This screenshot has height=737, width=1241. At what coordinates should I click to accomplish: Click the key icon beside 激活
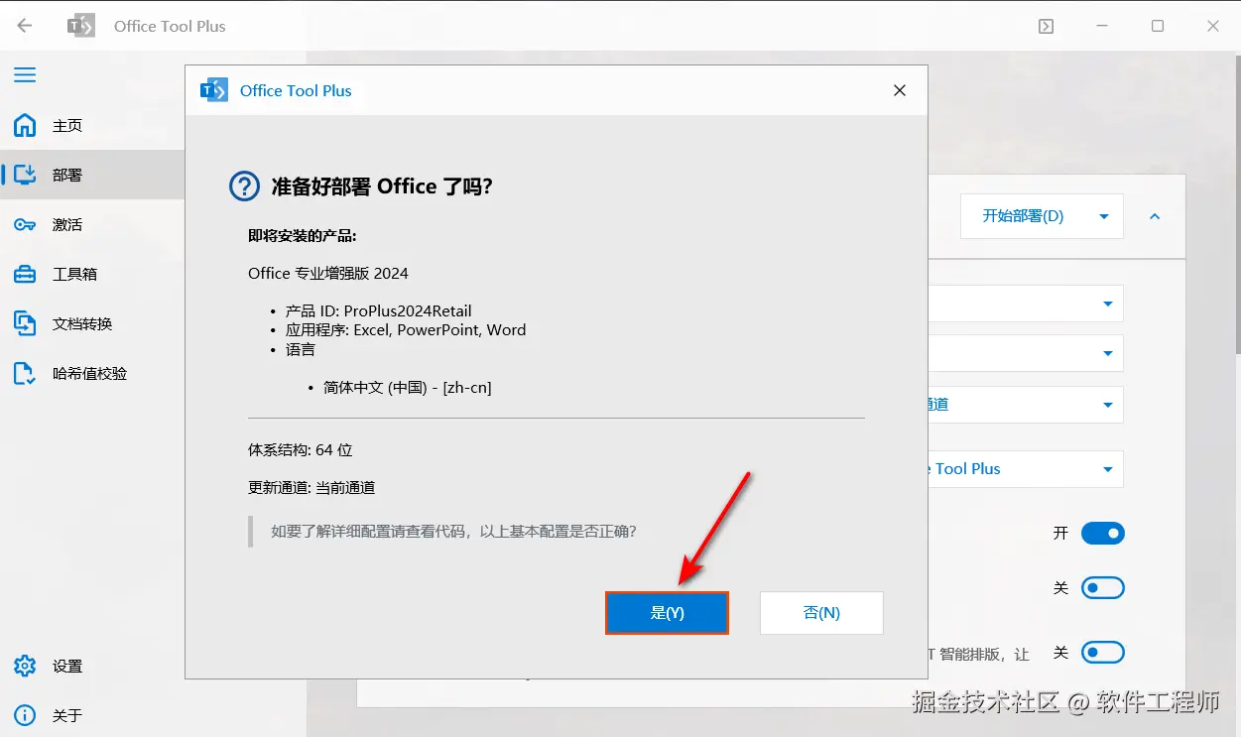[x=25, y=225]
